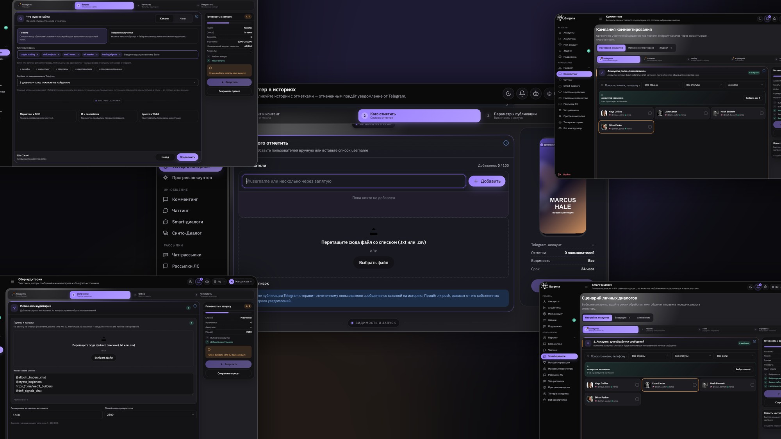
Task: Open the bell notifications in Теггер в историях header
Action: [x=522, y=94]
